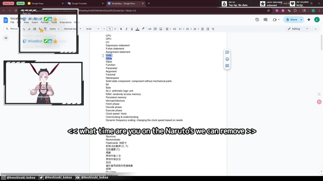Click the undo arrow

point(24,29)
